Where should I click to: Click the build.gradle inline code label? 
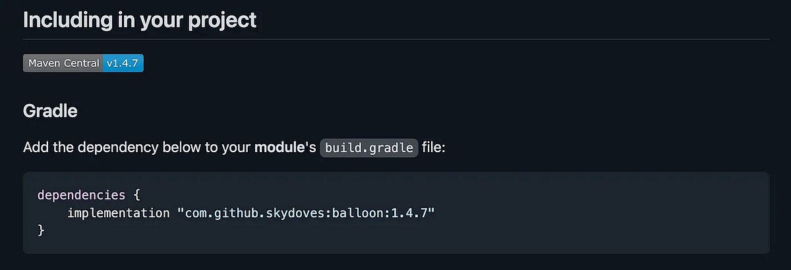click(369, 148)
